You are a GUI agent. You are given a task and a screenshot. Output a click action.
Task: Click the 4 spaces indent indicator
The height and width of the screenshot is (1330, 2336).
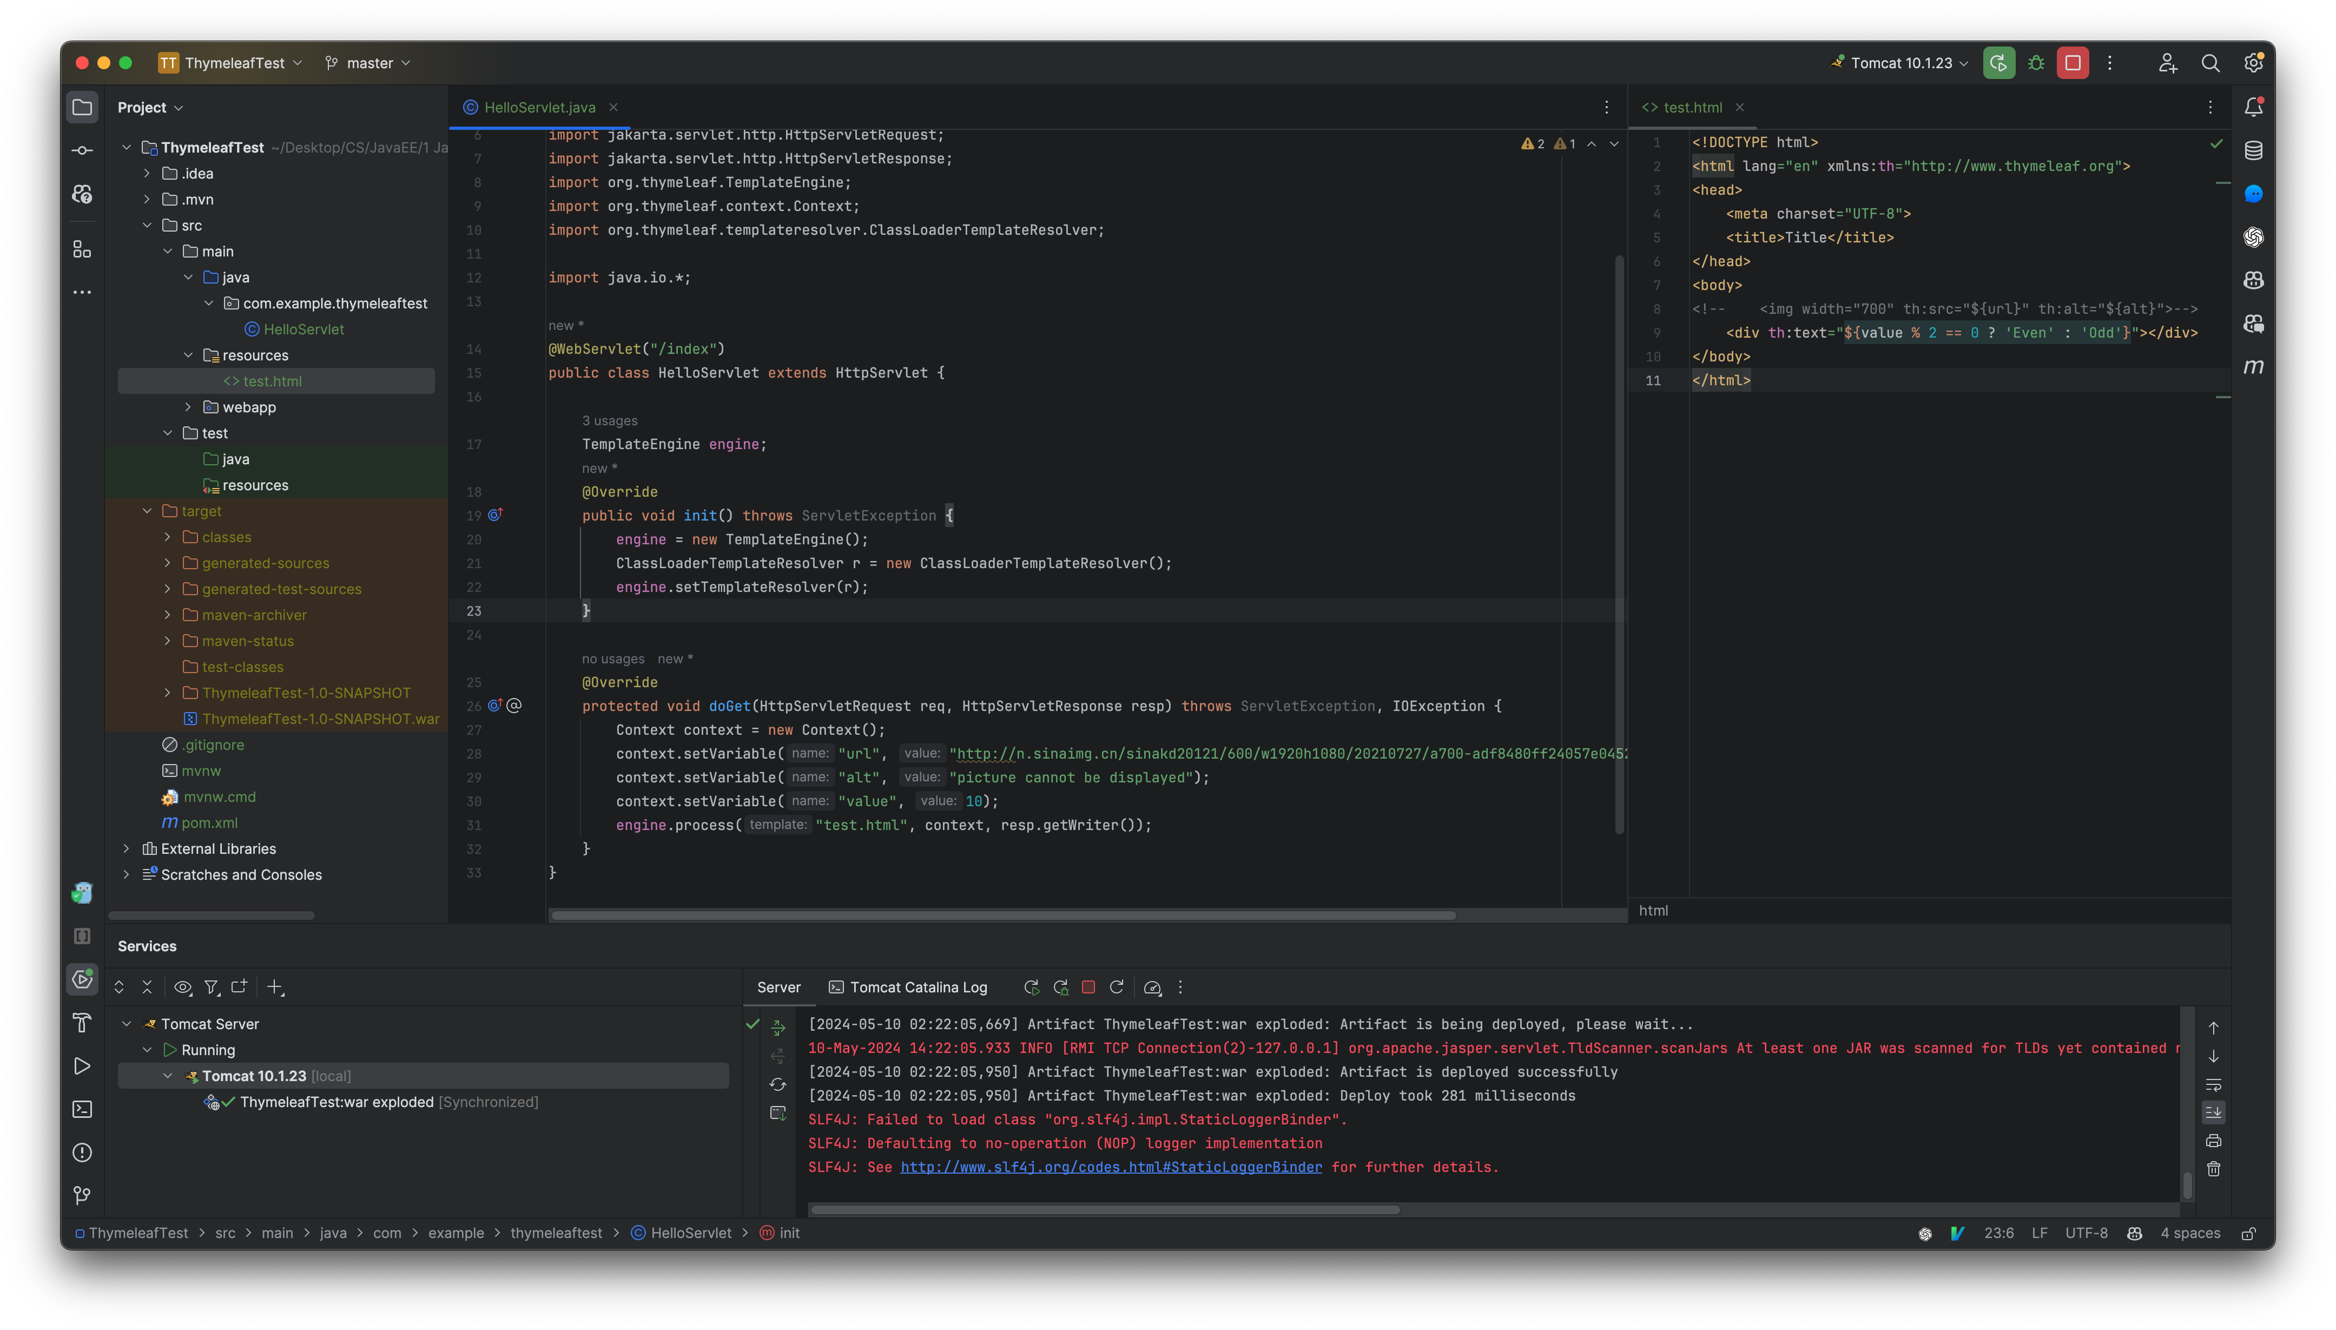click(x=2188, y=1232)
